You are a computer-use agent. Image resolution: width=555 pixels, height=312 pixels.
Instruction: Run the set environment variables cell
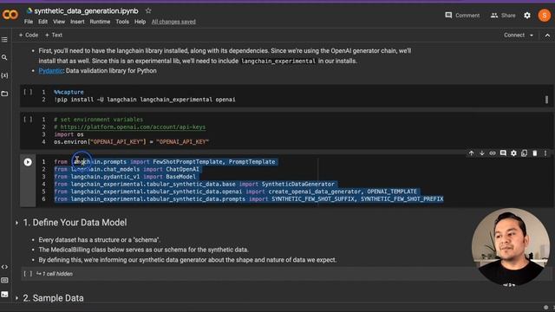click(x=28, y=120)
